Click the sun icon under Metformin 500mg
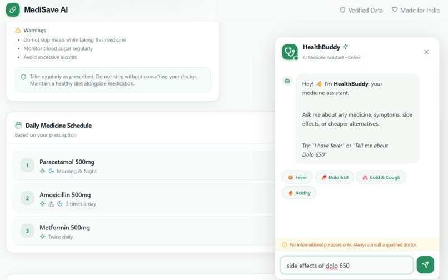Viewport: 448px width, 280px height. point(43,237)
